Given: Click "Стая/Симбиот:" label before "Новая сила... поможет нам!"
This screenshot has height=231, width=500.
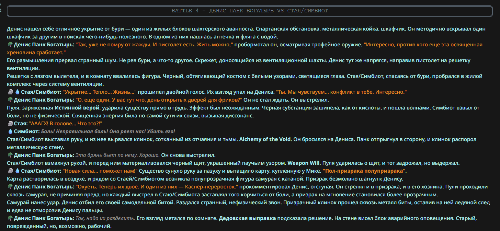Looking at the screenshot, I should pos(41,171).
